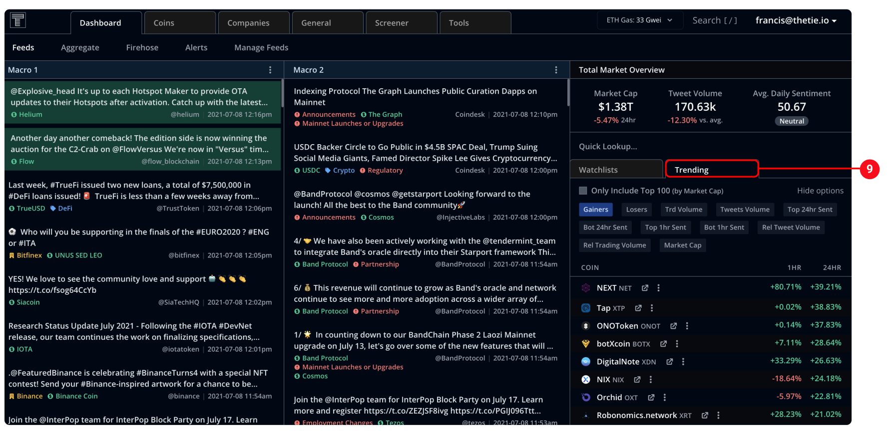Click Hide options link
Viewport: 888px width, 433px height.
pyautogui.click(x=820, y=191)
